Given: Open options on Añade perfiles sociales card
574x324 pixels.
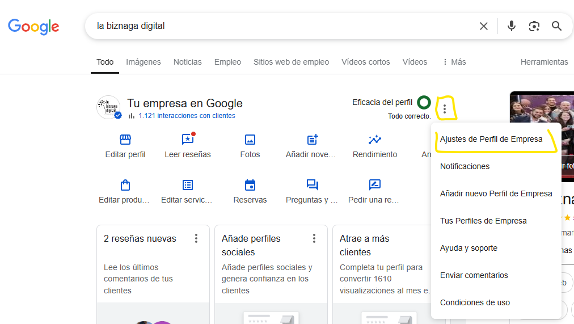Looking at the screenshot, I should pos(314,239).
